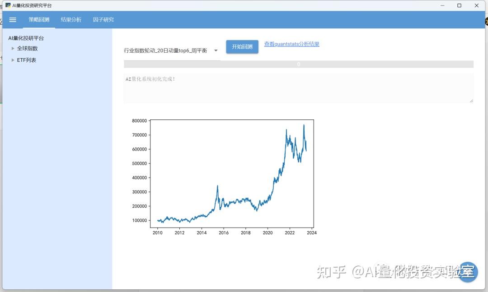Image resolution: width=488 pixels, height=292 pixels.
Task: Click into the log output text area
Action: point(299,88)
